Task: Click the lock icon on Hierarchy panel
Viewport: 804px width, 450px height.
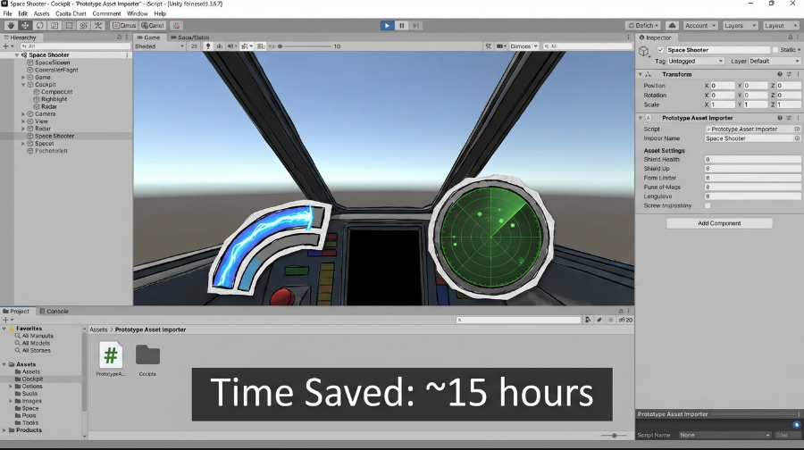Action: tap(119, 37)
